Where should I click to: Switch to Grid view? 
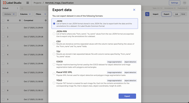click(x=183, y=14)
